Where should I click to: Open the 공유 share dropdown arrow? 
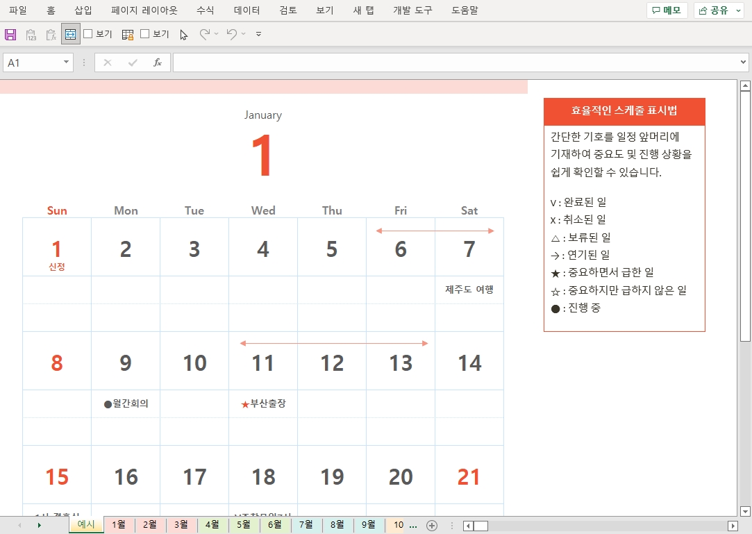(738, 10)
